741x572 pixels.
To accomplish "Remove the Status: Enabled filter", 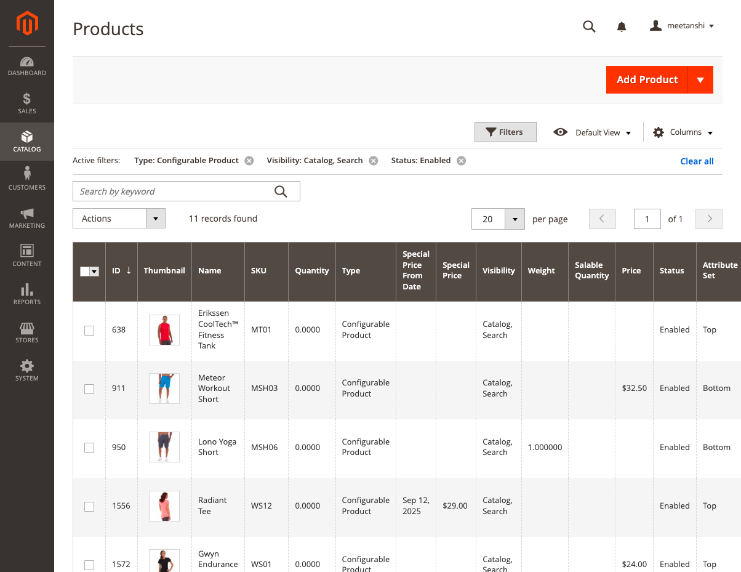I will point(461,161).
